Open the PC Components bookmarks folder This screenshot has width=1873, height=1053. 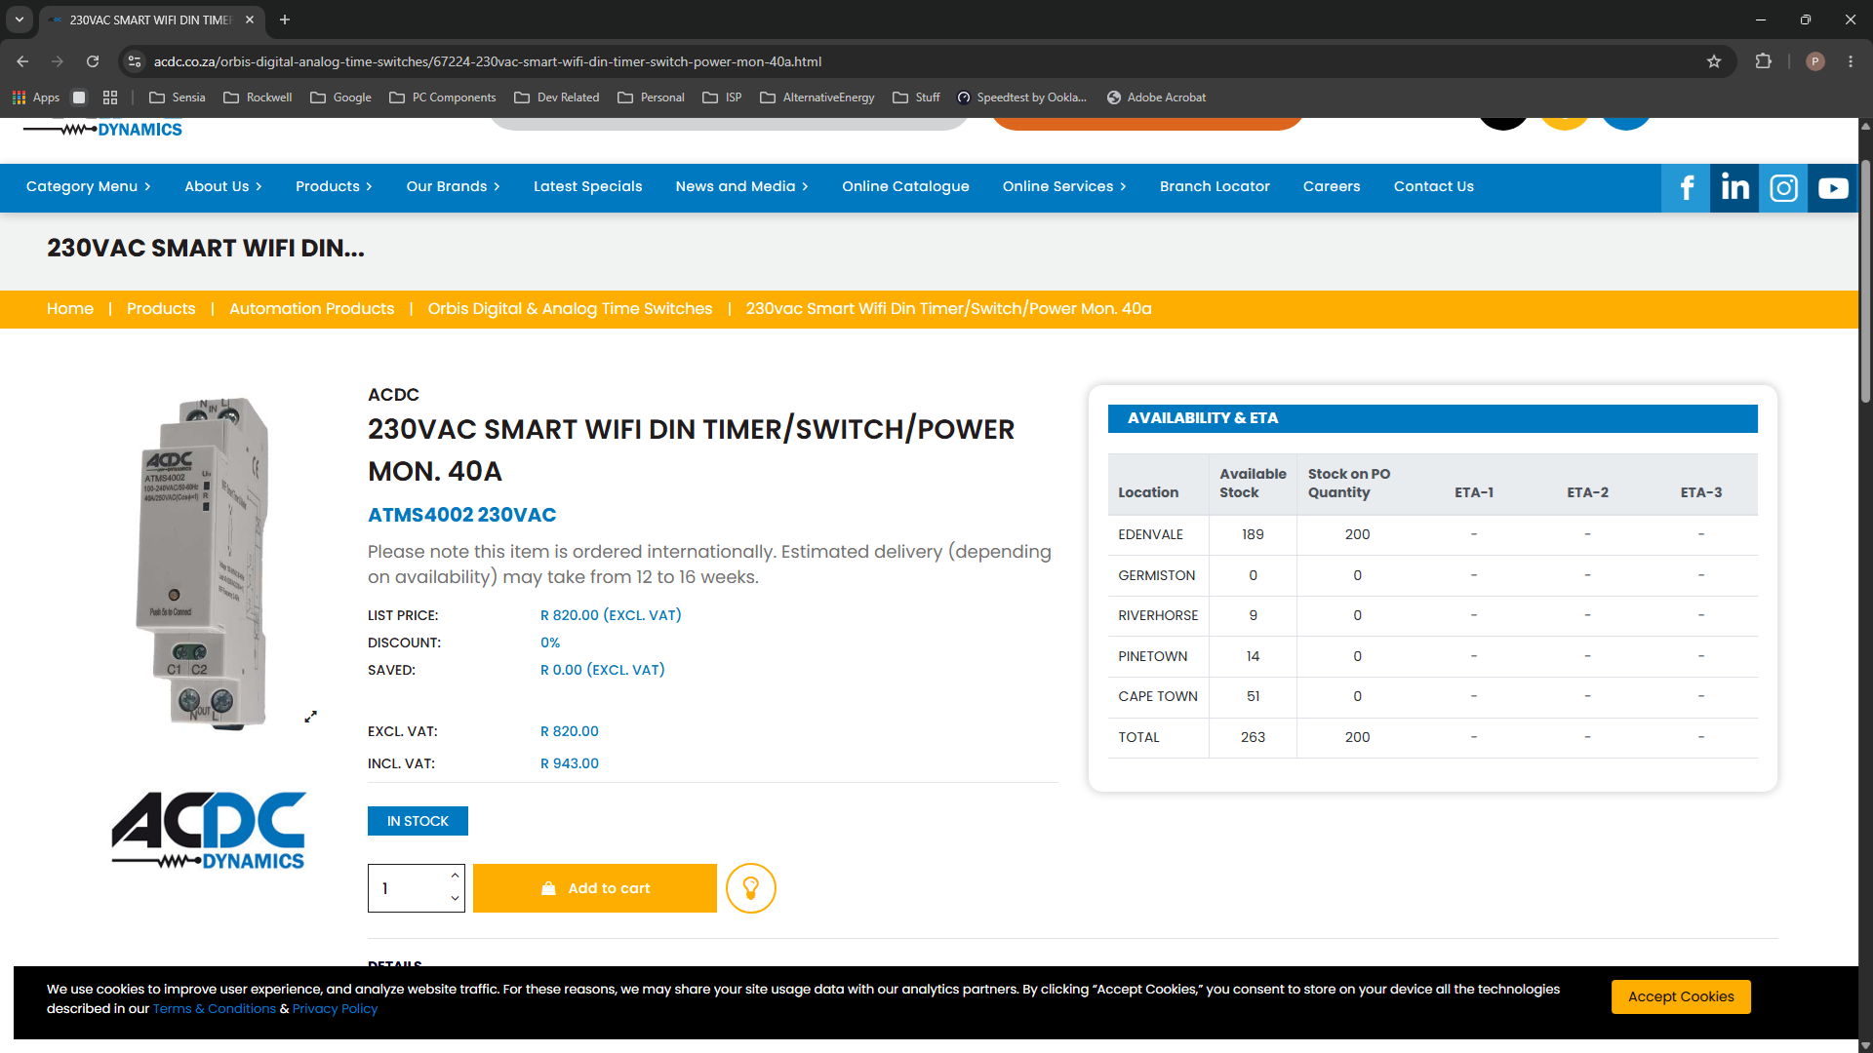pos(443,97)
